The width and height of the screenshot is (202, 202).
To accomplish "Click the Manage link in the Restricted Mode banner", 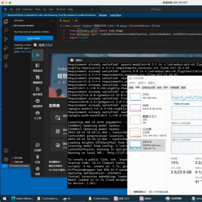I will coord(103,15).
